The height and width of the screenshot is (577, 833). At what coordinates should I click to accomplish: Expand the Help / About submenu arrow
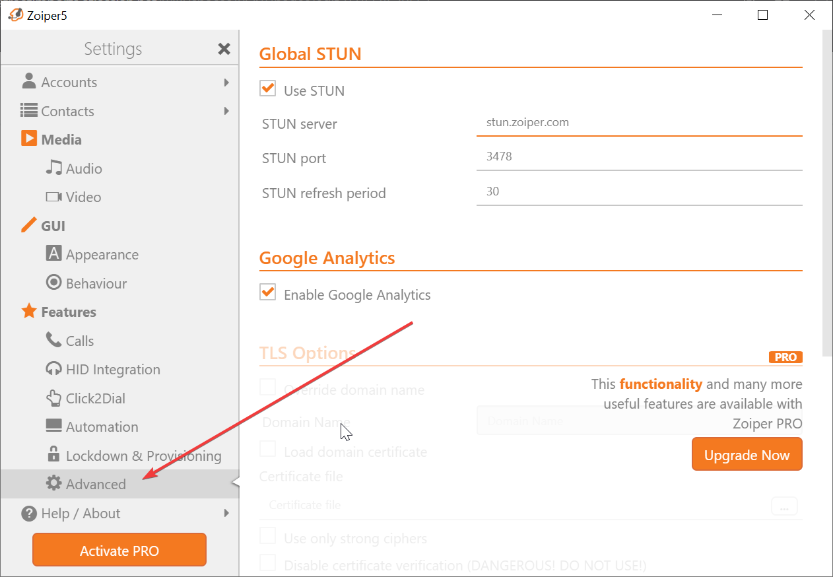tap(226, 513)
